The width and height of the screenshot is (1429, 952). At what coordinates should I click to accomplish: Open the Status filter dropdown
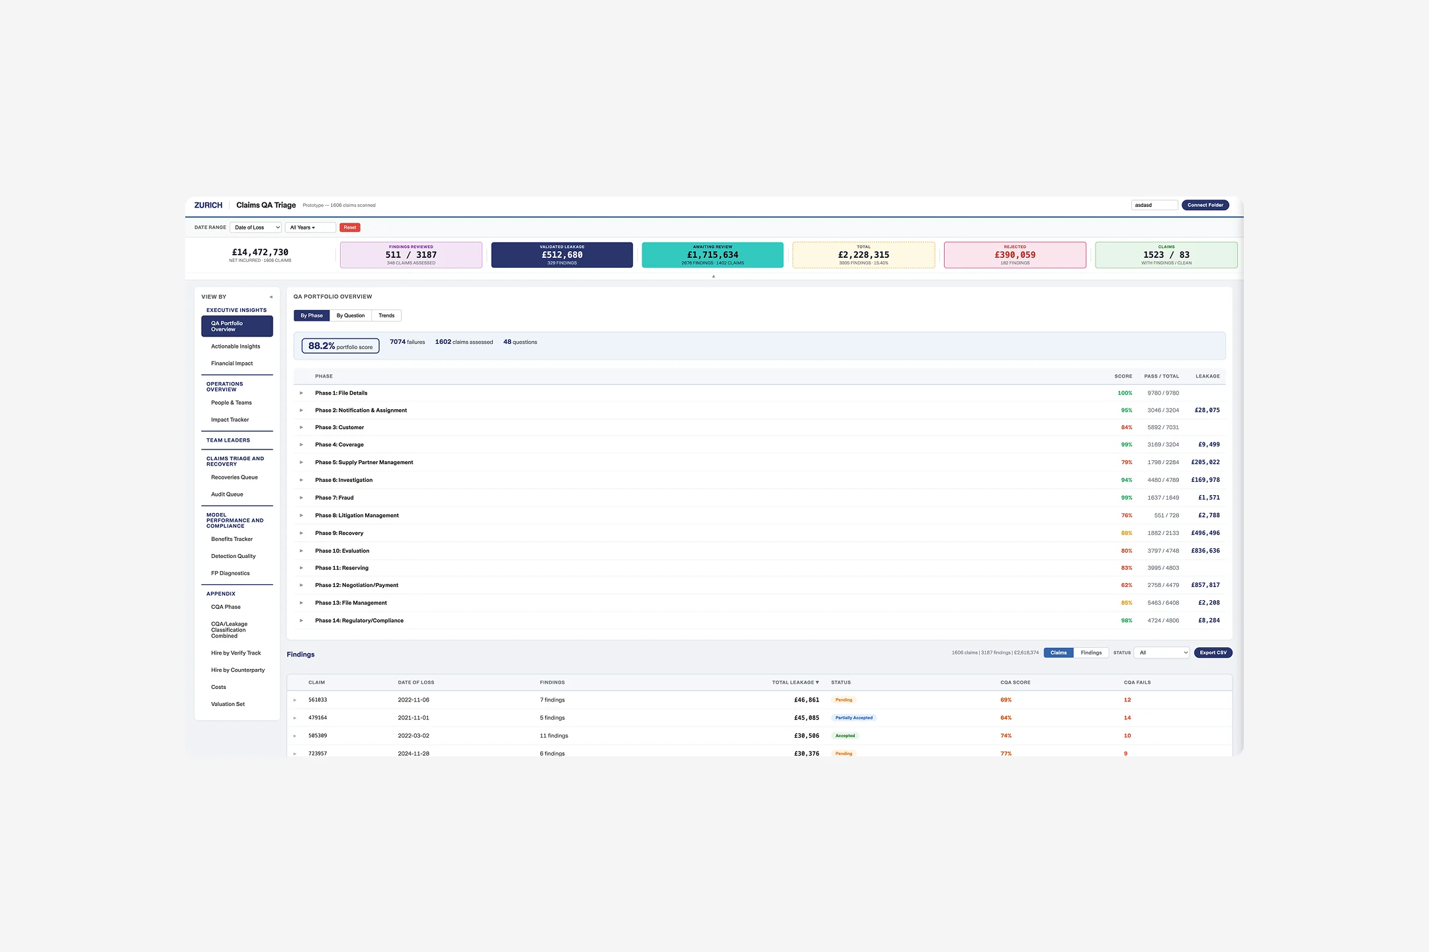click(x=1162, y=653)
